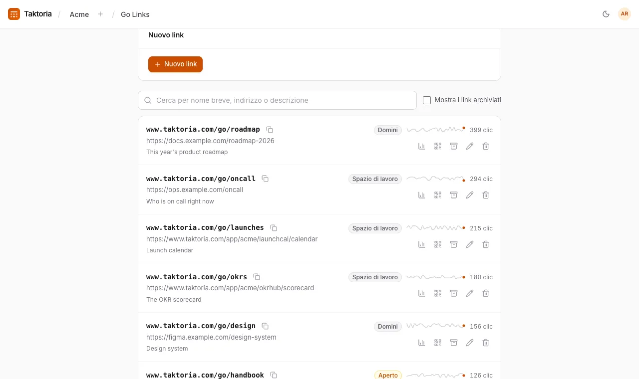639x379 pixels.
Task: Show QR code for the roadmap link
Action: click(x=438, y=146)
